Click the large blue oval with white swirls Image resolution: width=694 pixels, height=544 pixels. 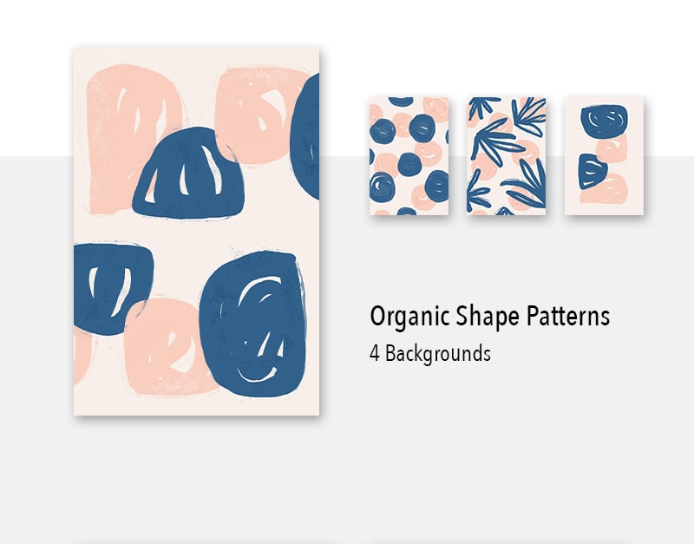click(252, 324)
